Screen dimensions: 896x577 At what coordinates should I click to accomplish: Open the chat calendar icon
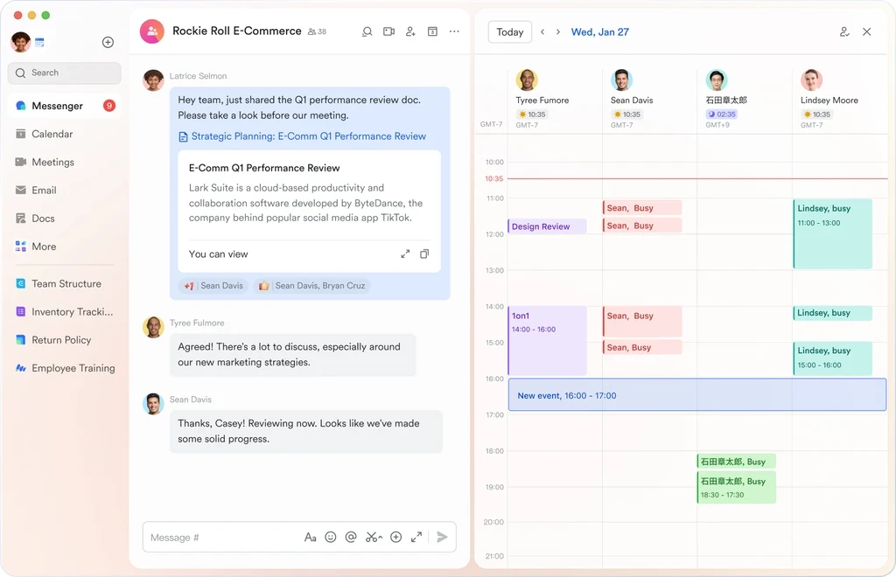pos(432,31)
